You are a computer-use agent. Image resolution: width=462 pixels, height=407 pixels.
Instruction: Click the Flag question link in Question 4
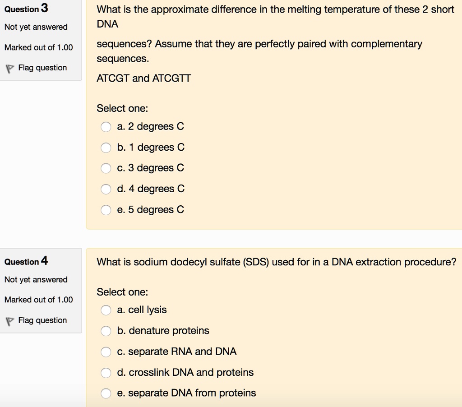[42, 320]
